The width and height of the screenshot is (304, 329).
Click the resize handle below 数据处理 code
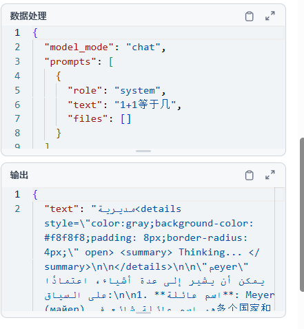pyautogui.click(x=143, y=151)
